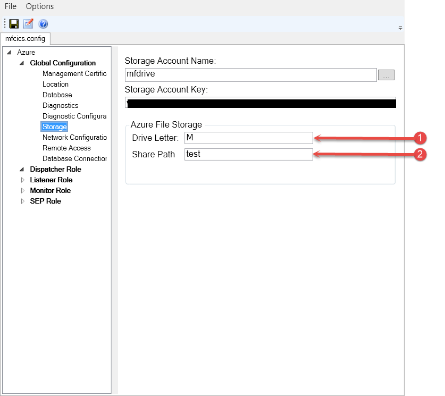
Task: Open Help via the question mark icon
Action: (43, 24)
